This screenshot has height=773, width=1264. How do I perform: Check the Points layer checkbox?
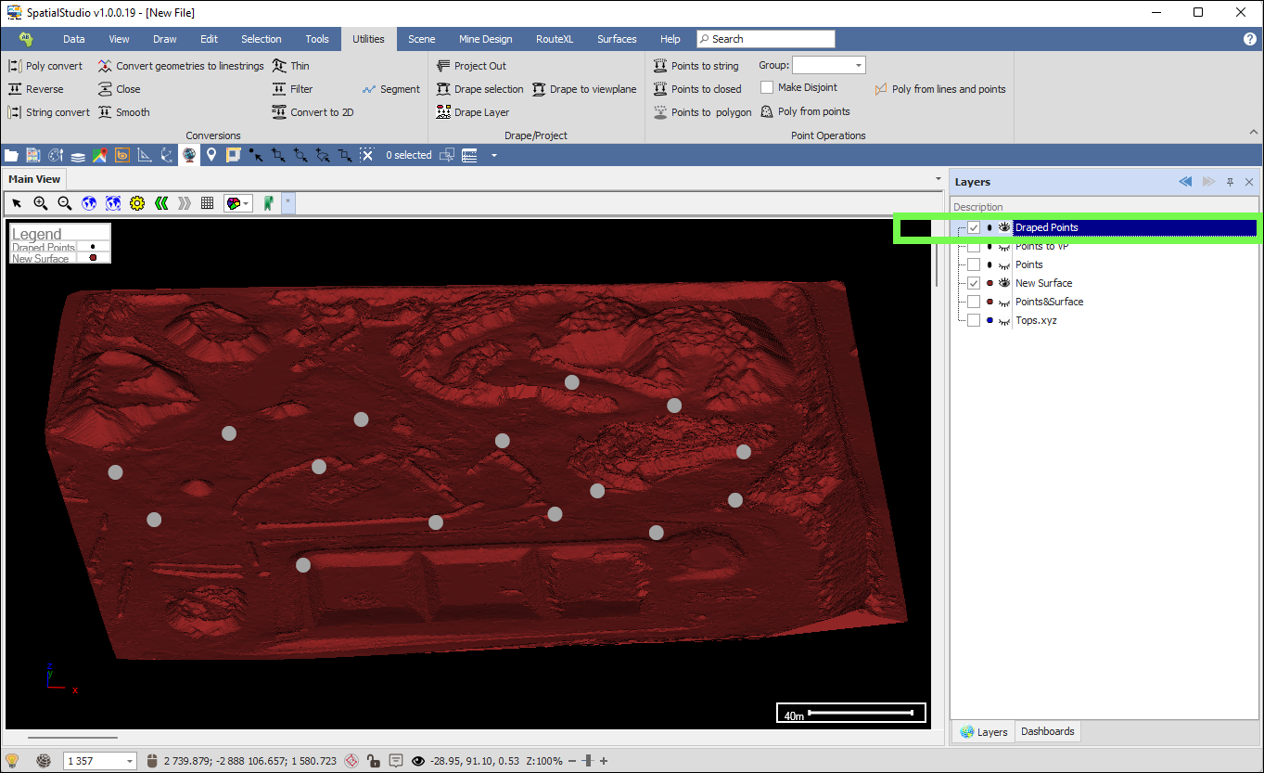pos(974,264)
